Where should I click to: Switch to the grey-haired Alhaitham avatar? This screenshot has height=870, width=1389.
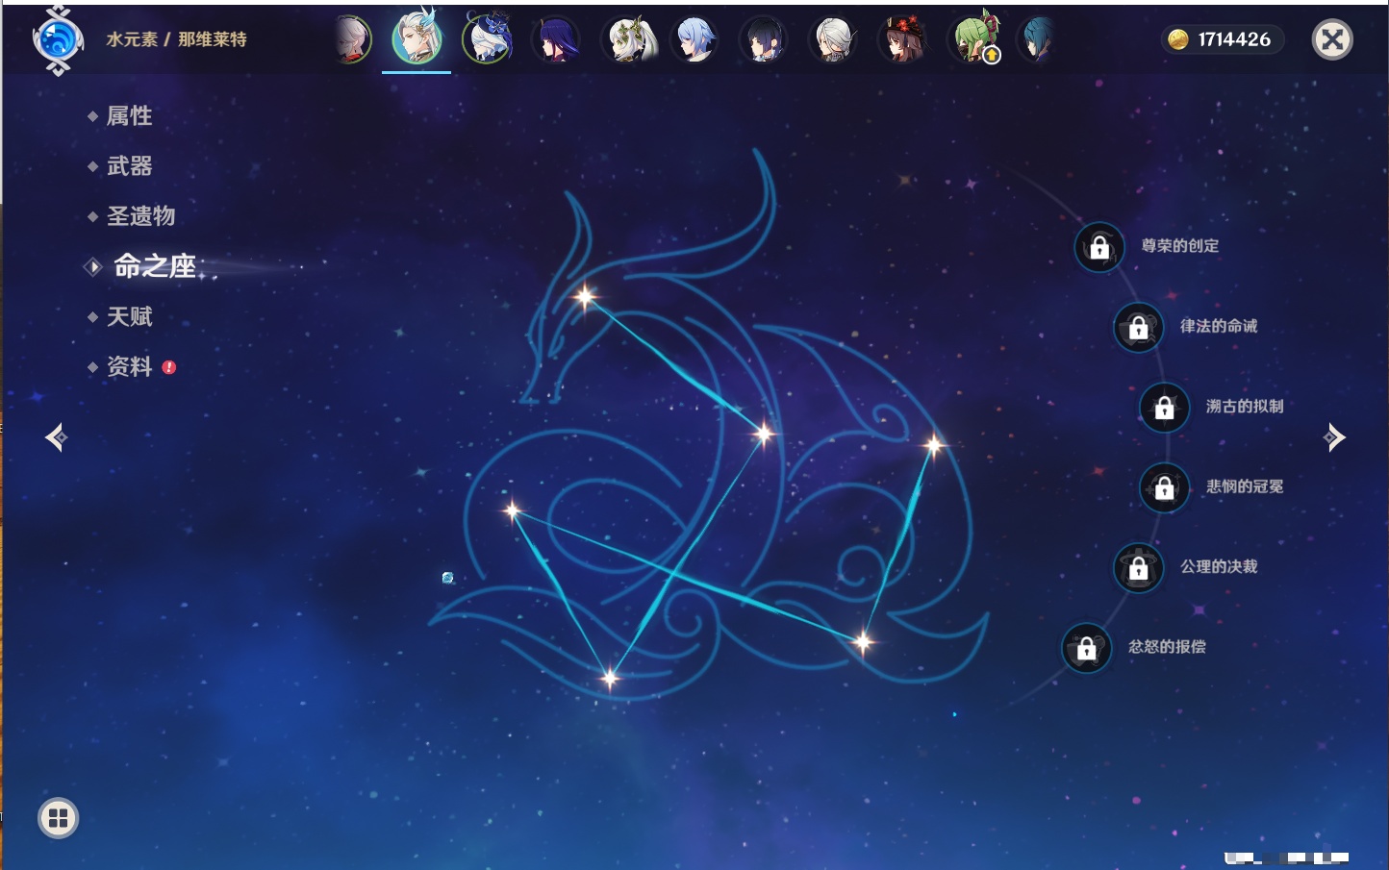click(833, 39)
